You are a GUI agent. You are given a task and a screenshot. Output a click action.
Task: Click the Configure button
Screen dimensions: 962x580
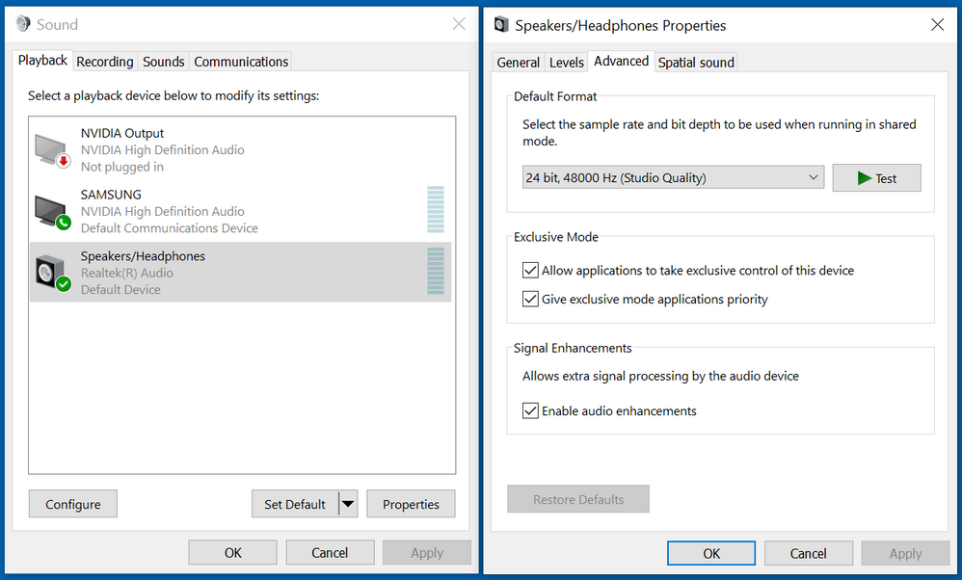[73, 504]
